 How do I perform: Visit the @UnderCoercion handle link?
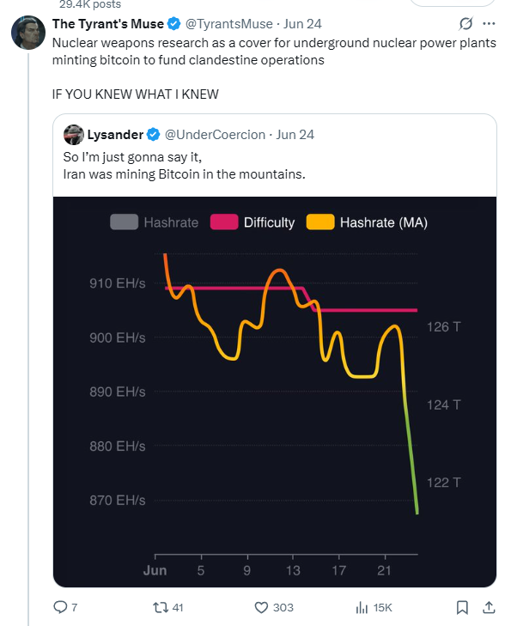pos(215,135)
